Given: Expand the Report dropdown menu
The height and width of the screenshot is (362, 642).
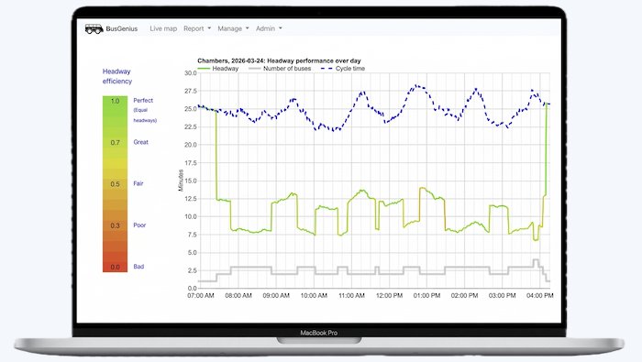Looking at the screenshot, I should (197, 28).
